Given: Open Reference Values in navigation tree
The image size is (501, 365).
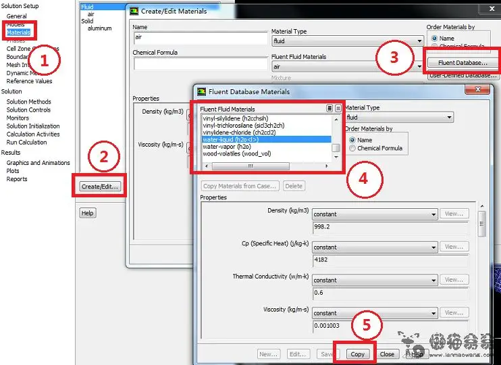Looking at the screenshot, I should click(30, 81).
